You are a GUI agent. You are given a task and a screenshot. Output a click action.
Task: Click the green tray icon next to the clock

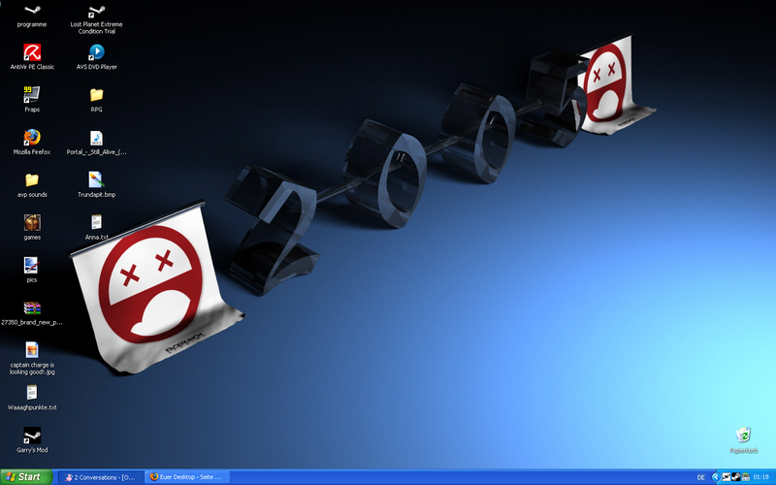746,477
